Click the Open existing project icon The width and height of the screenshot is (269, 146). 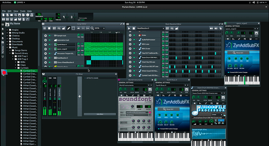coord(11,15)
